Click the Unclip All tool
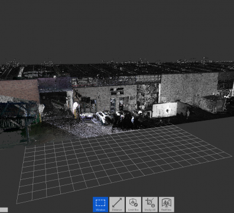The width and height of the screenshot is (234, 213). (150, 205)
